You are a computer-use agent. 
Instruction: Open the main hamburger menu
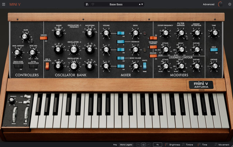[4, 4]
